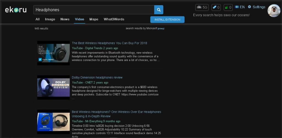This screenshot has width=282, height=138.
Task: Click the INSTALL EXTENSION button
Action: pyautogui.click(x=167, y=20)
